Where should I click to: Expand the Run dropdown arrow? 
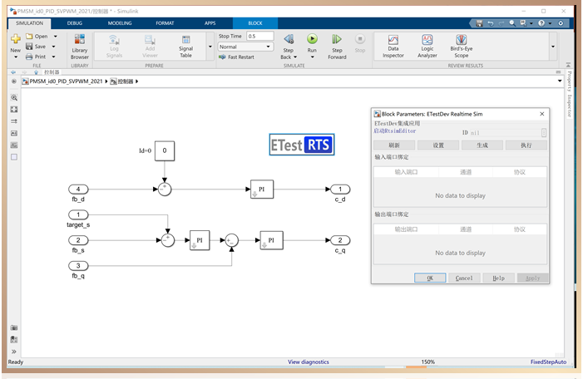point(312,57)
